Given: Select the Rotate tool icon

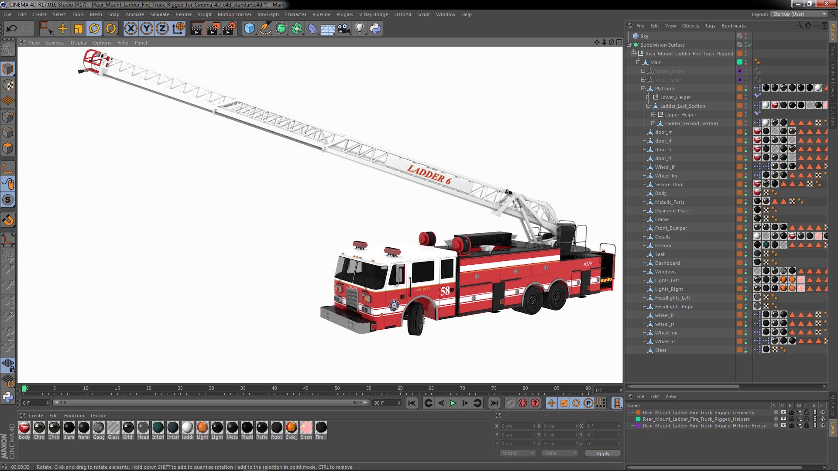Looking at the screenshot, I should pos(94,29).
